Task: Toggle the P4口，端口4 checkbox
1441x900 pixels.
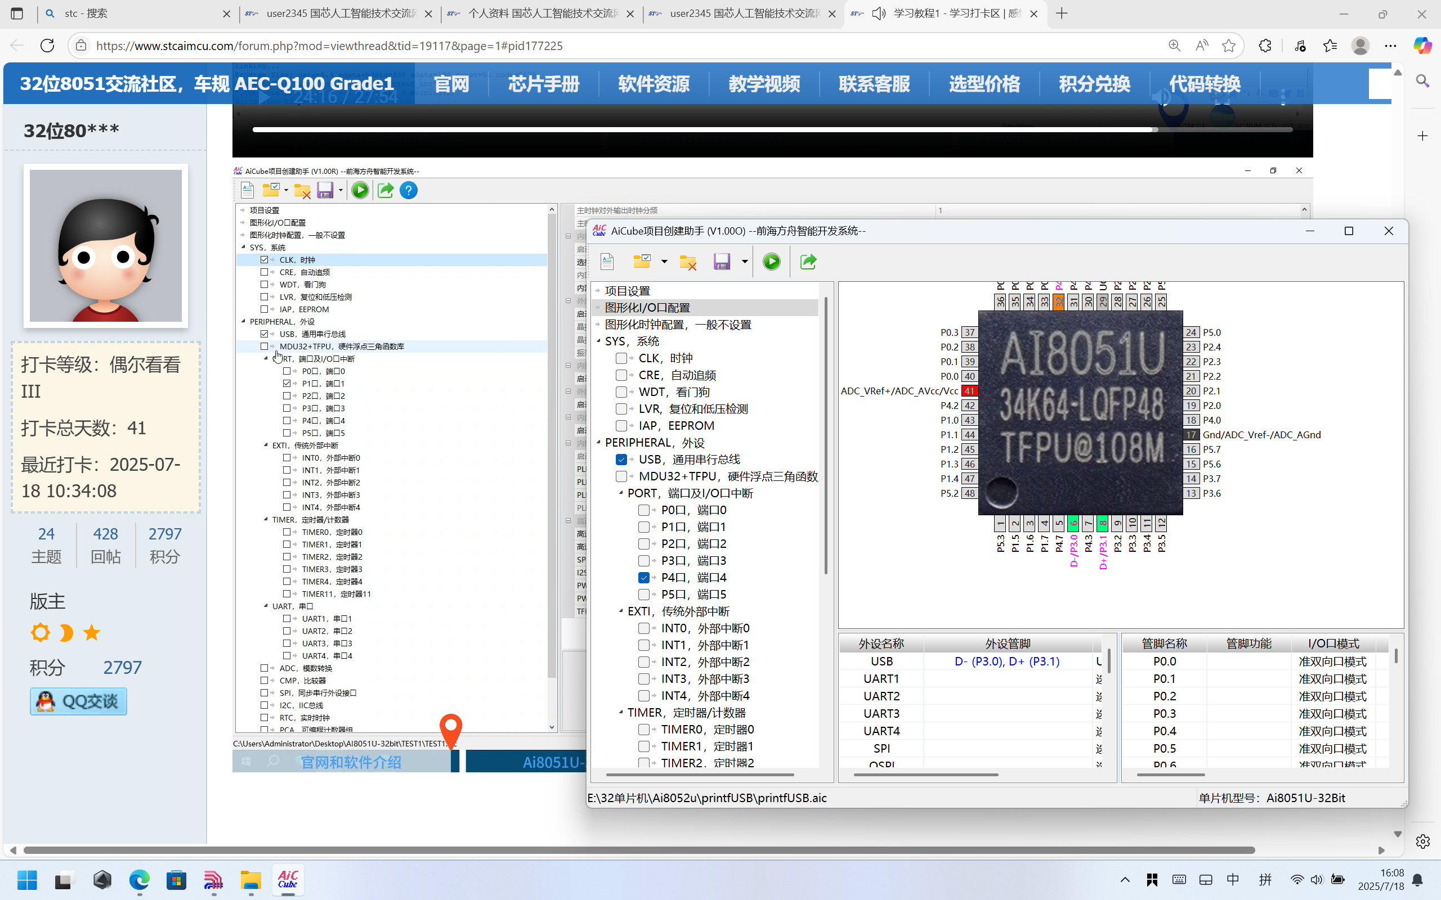Action: coord(644,577)
